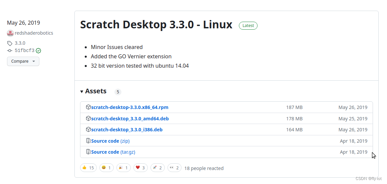This screenshot has width=387, height=184.
Task: Click the commit icon beside 51fbcf3
Action: tap(10, 51)
